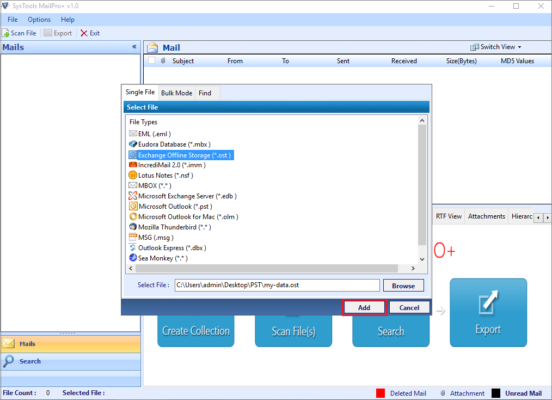Select the Microsoft Outlook (*.pst) icon
This screenshot has height=400, width=552.
click(133, 206)
